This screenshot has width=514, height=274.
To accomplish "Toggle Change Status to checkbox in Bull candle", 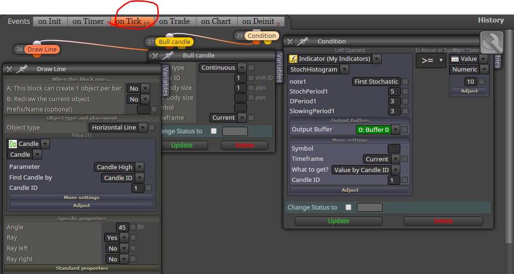I will pyautogui.click(x=214, y=131).
